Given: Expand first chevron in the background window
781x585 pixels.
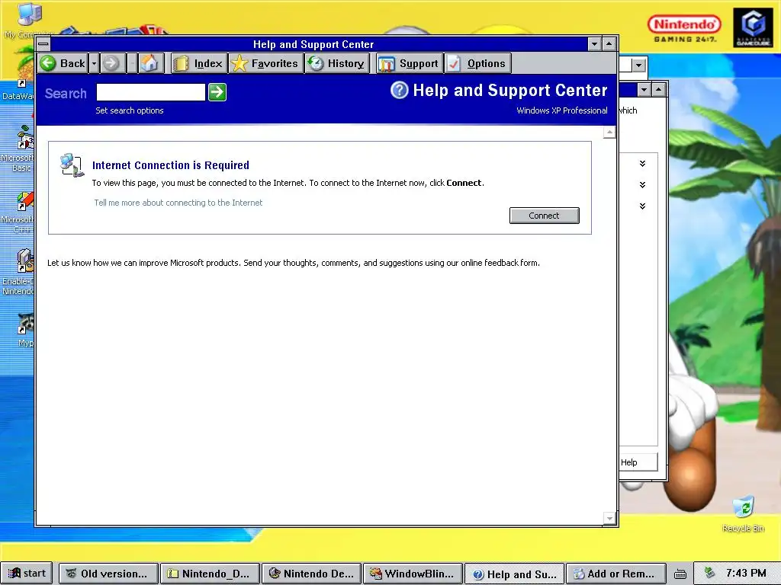Looking at the screenshot, I should click(x=642, y=163).
